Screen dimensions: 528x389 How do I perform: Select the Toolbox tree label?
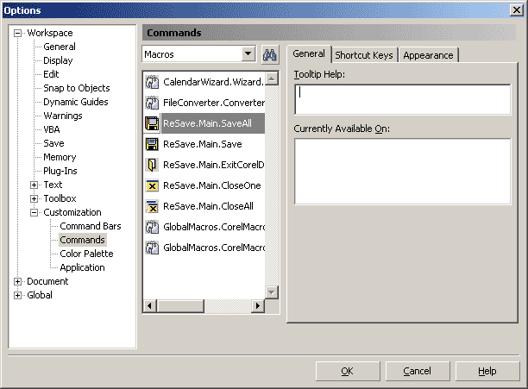[x=60, y=198]
